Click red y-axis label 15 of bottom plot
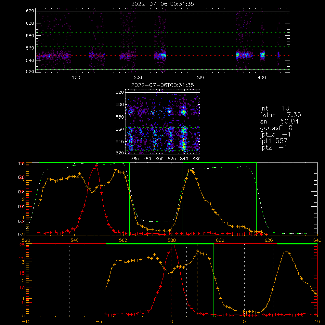 [22, 273]
